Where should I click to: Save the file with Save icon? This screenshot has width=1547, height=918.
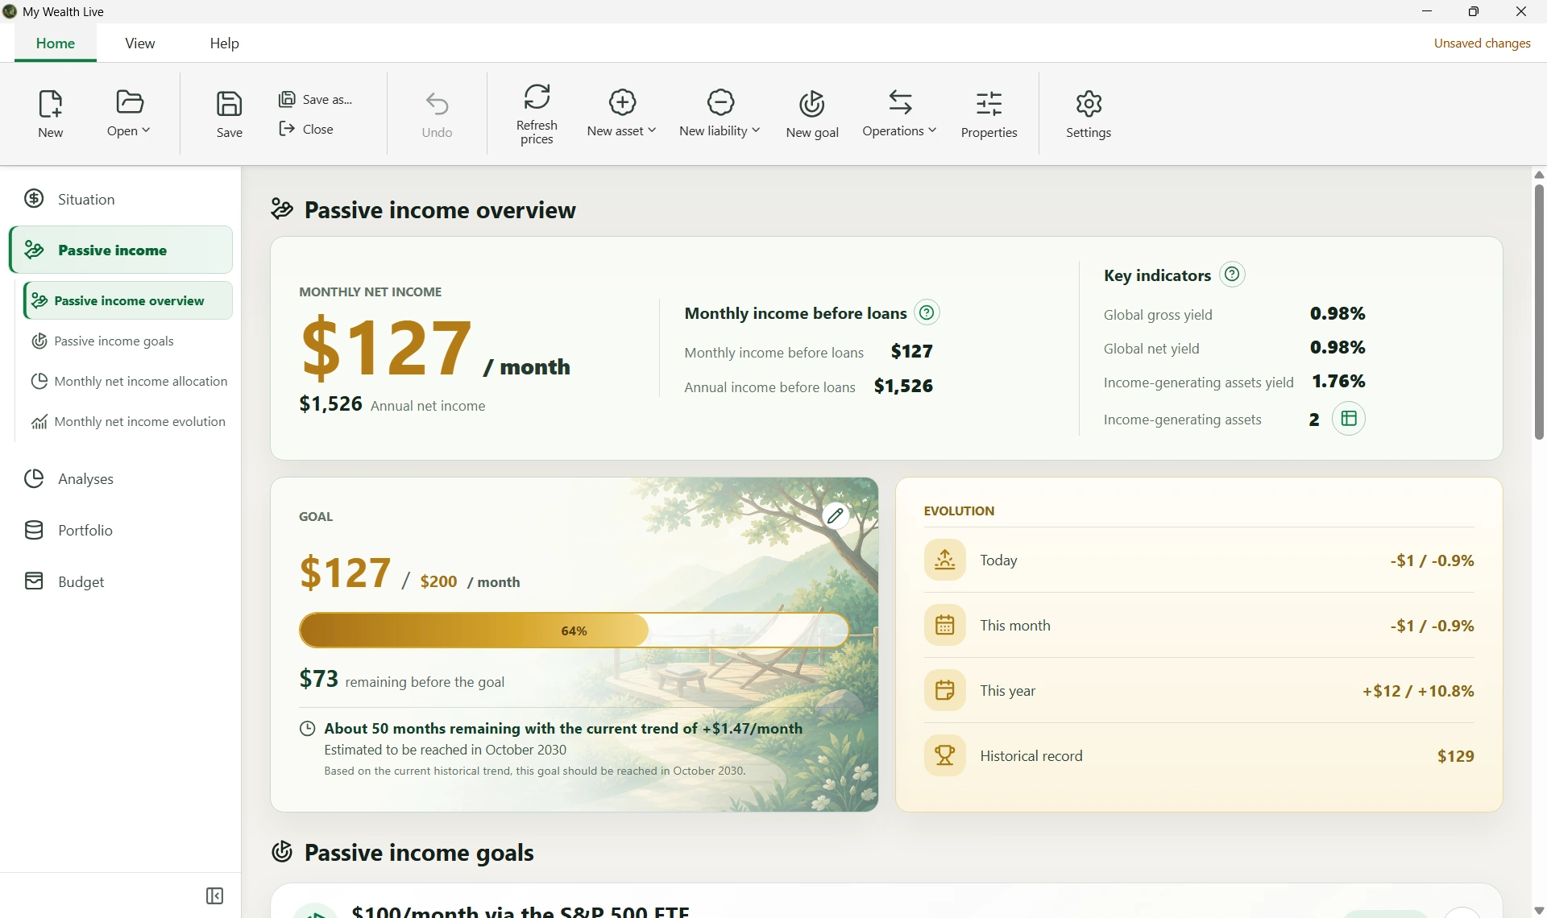pyautogui.click(x=230, y=114)
